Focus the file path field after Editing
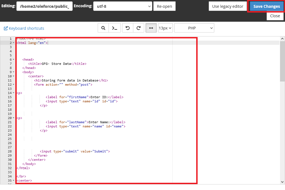Screen dimensions: 285x190 coord(45,6)
